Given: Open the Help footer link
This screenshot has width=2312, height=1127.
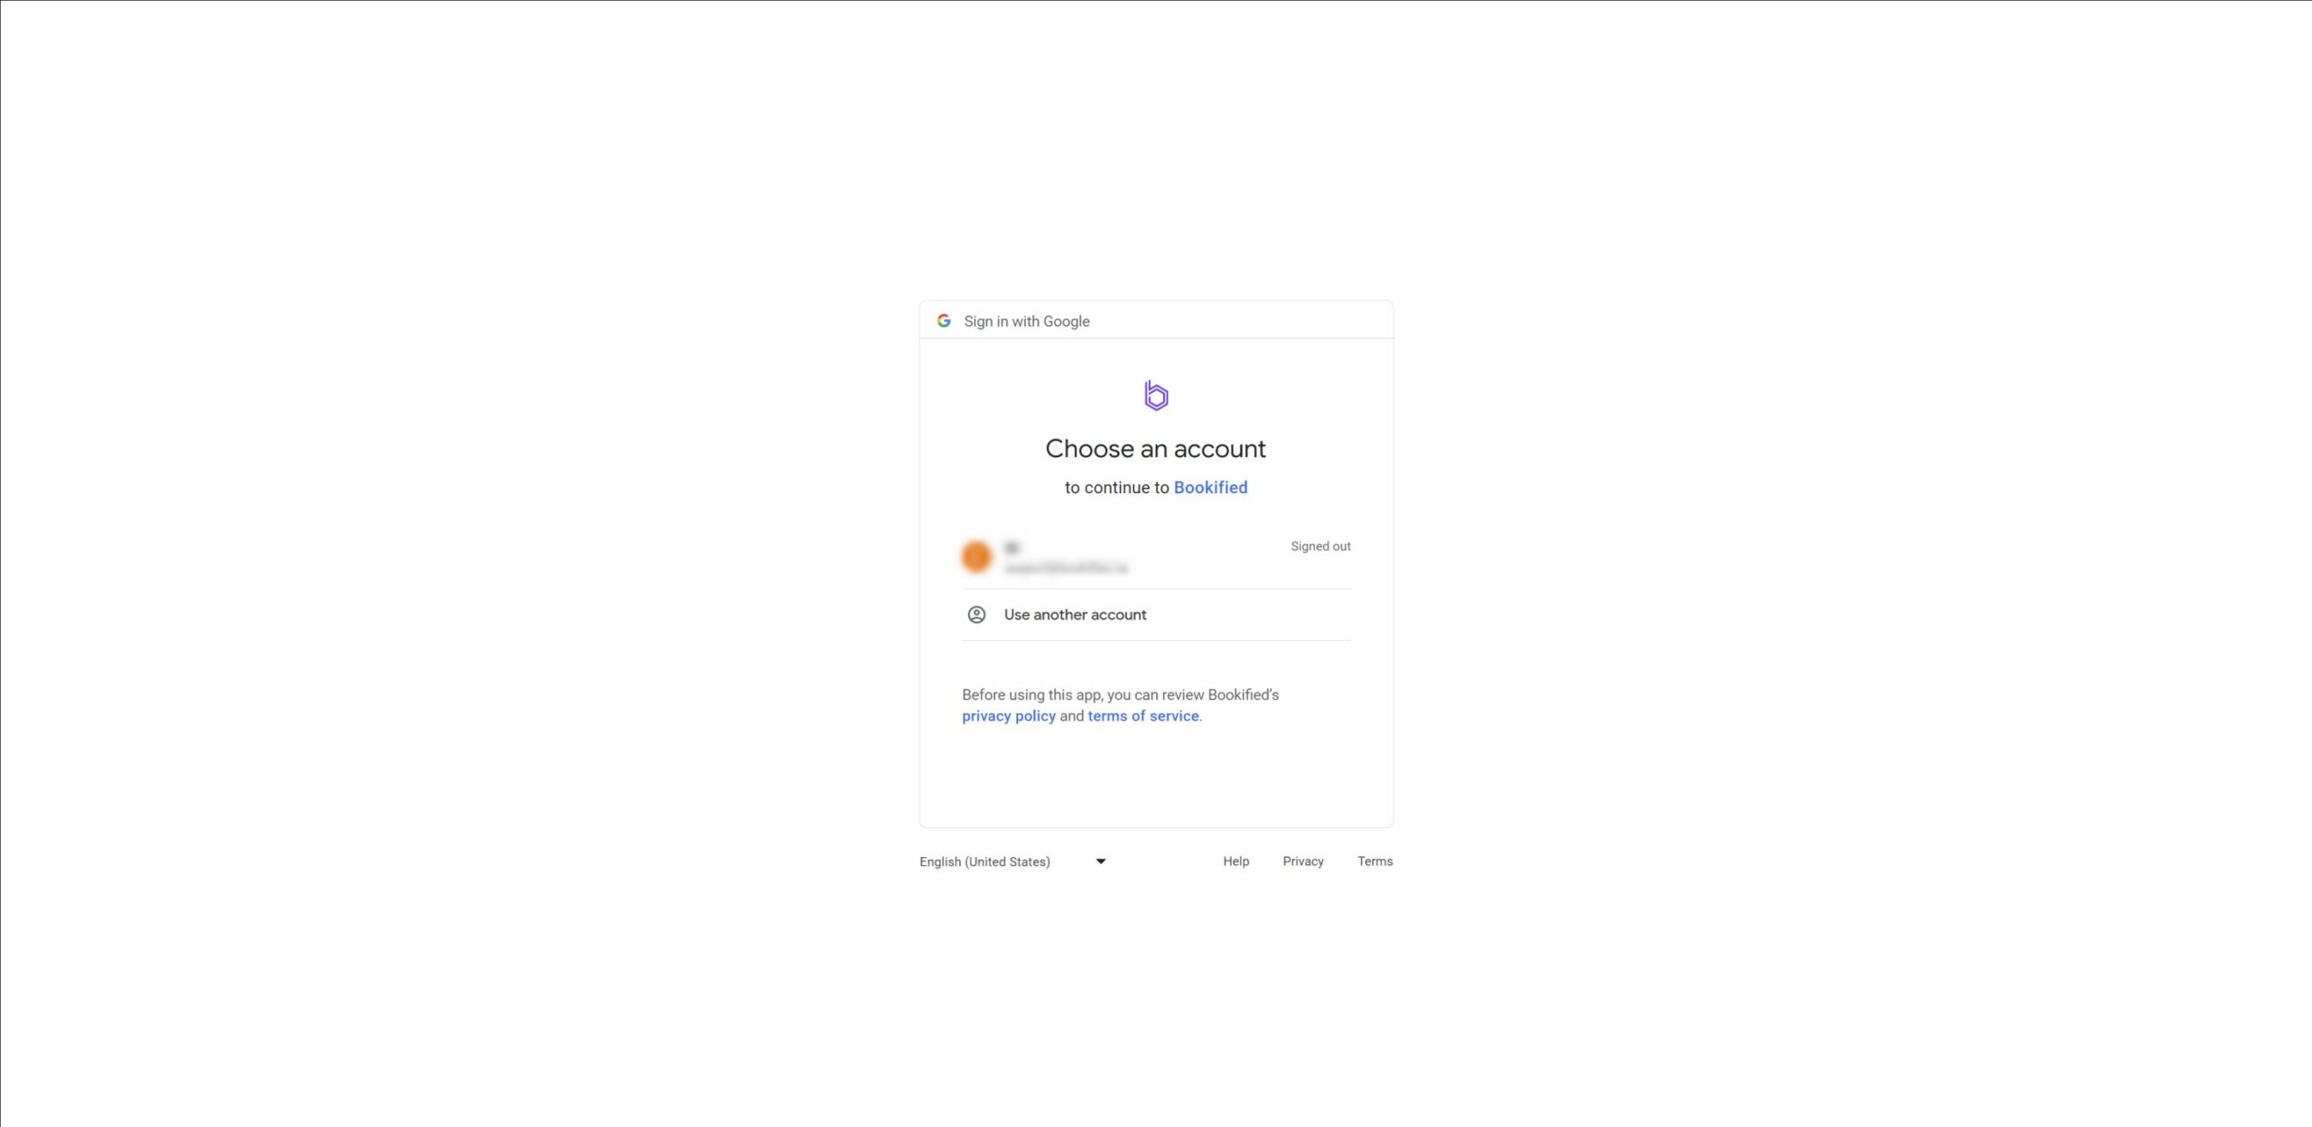Looking at the screenshot, I should (x=1235, y=862).
